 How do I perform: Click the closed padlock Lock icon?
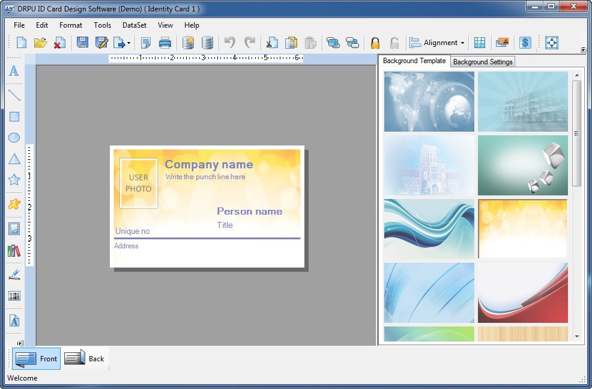375,43
